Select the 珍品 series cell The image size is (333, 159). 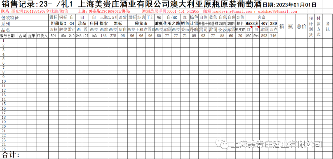coord(82,23)
